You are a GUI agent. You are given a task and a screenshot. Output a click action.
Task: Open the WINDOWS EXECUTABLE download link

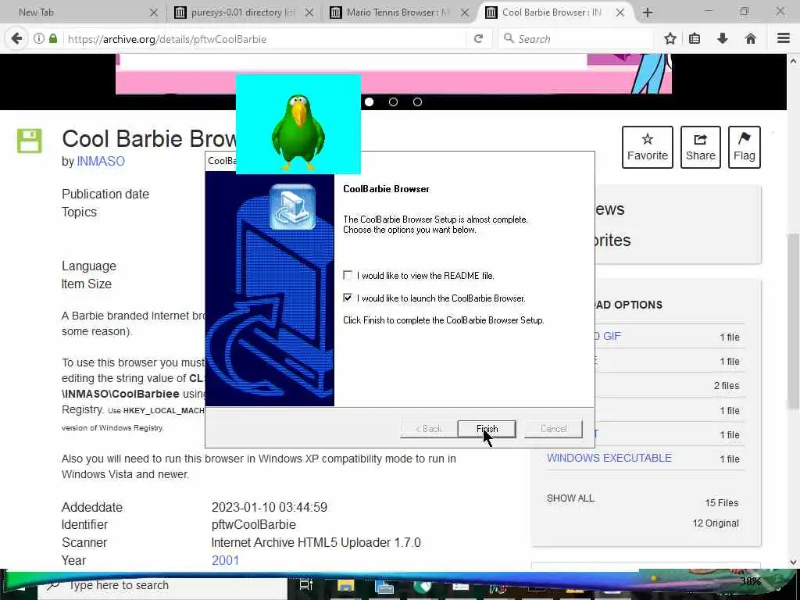(x=609, y=458)
